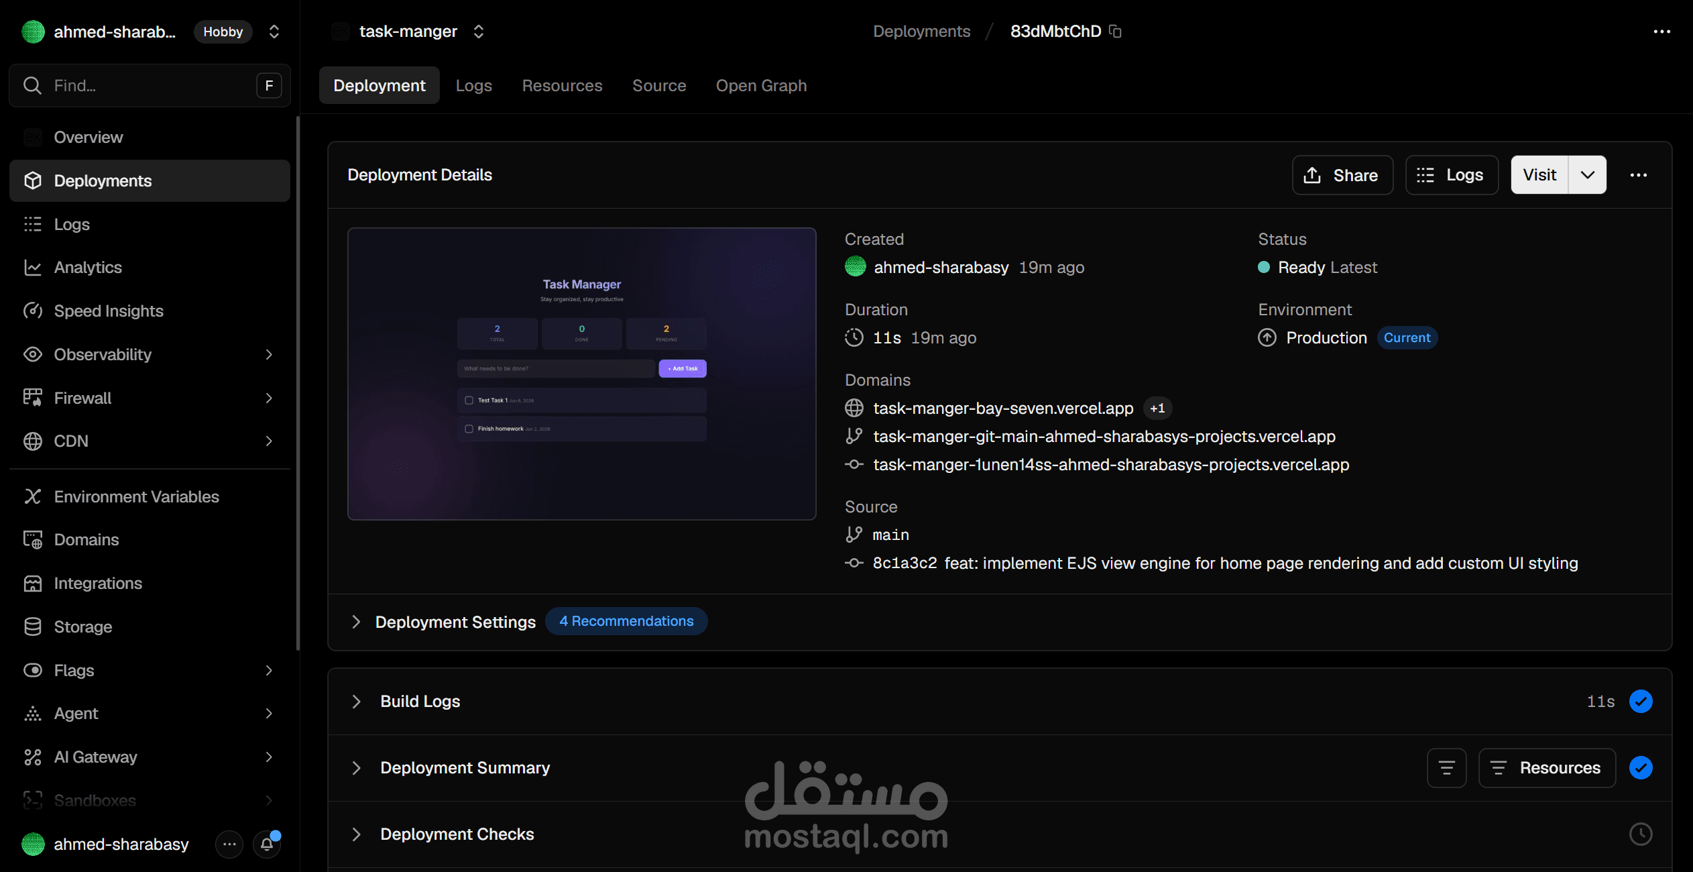Click the Firewall icon in sidebar
The height and width of the screenshot is (872, 1693).
tap(33, 398)
